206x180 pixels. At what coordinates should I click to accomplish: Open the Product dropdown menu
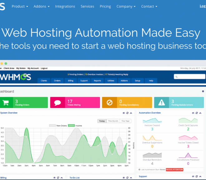(x=20, y=7)
